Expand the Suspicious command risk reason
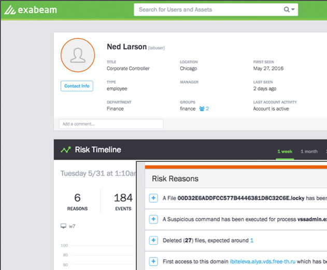 click(153, 219)
